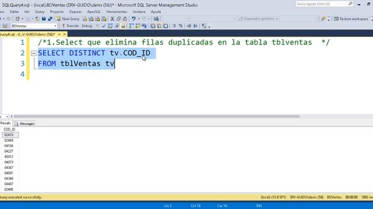This screenshot has width=373, height=209.
Task: Open the Depurar menu
Action: [x=75, y=12]
